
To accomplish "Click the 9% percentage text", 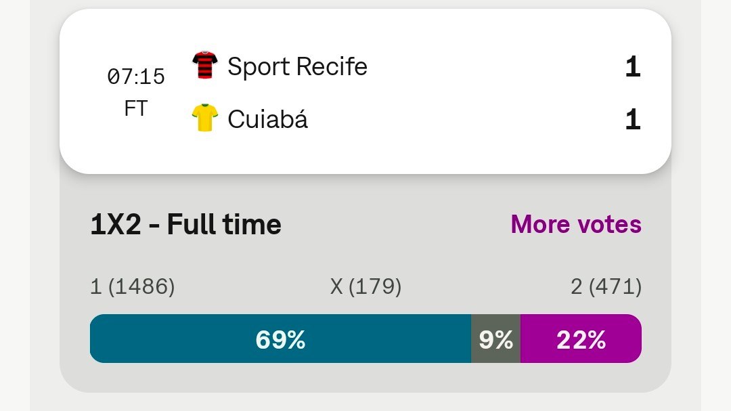I will 496,340.
